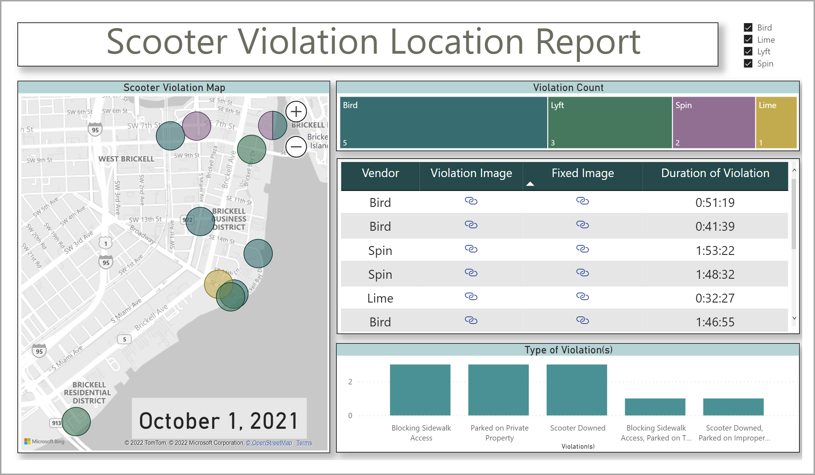The height and width of the screenshot is (475, 815).
Task: Open the OpenStreetMap attribution link
Action: (269, 443)
